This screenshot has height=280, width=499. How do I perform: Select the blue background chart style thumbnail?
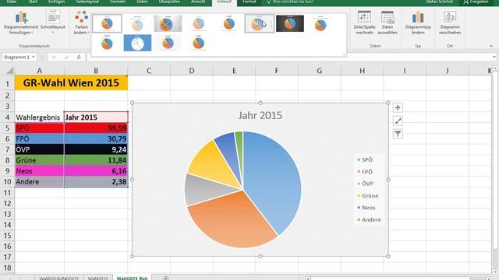tap(137, 44)
